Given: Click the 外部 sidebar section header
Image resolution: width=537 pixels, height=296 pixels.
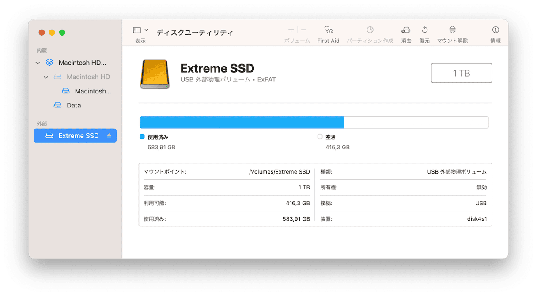Looking at the screenshot, I should pyautogui.click(x=42, y=124).
